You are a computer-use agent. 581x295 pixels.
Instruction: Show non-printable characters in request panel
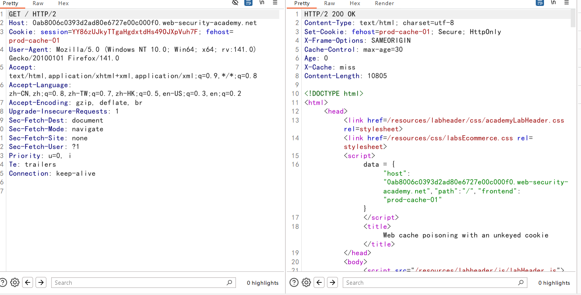click(x=262, y=3)
